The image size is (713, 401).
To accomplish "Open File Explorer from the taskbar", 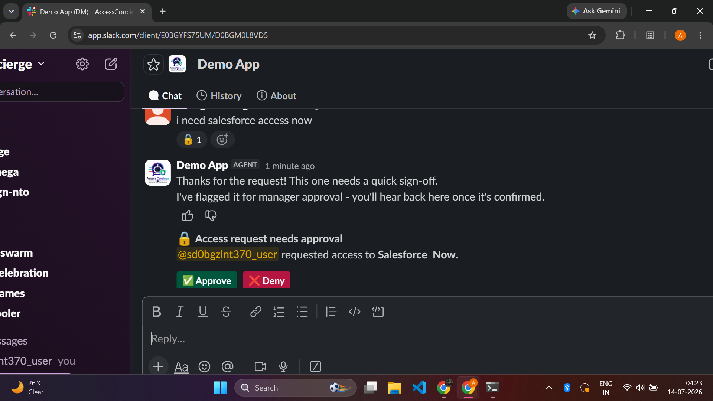I will [394, 388].
